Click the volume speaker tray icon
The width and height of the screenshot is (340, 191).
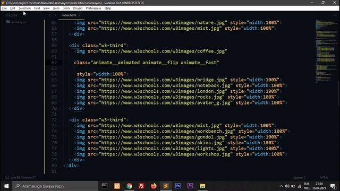tap(287, 186)
